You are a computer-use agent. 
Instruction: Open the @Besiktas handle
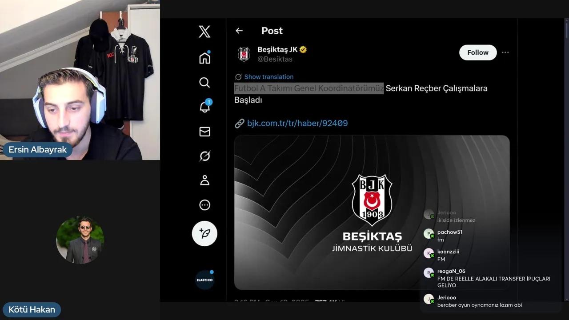275,59
